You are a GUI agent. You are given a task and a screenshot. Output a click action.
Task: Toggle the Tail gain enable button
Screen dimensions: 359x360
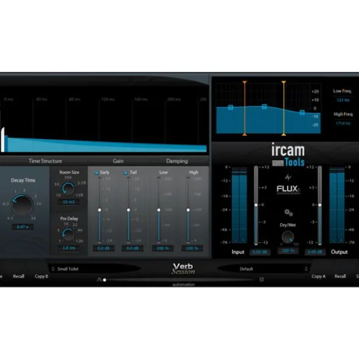pyautogui.click(x=125, y=173)
